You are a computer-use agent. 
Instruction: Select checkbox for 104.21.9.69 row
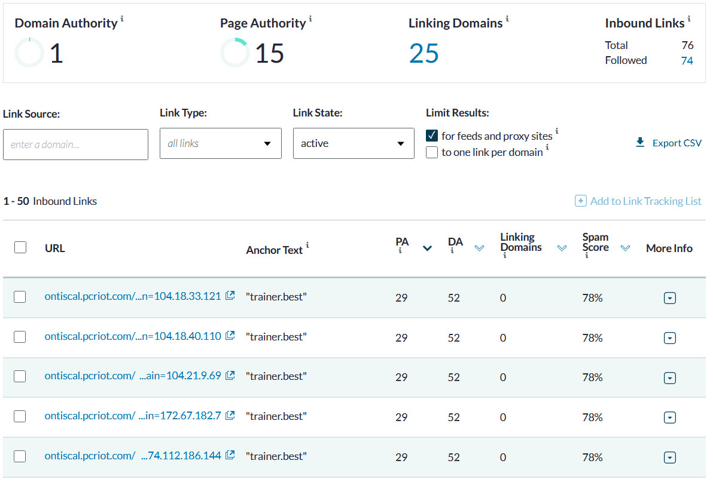tap(20, 376)
